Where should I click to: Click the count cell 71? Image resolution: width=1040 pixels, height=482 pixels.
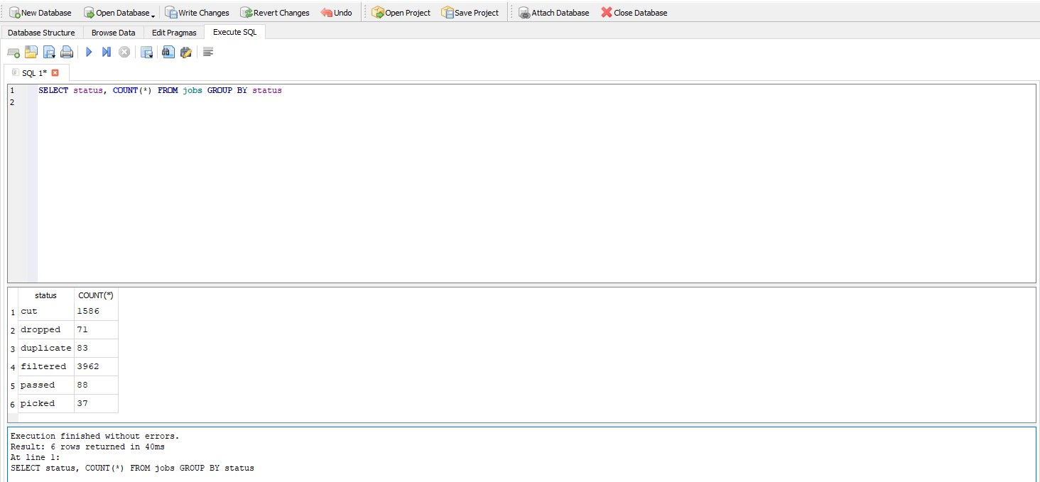96,329
